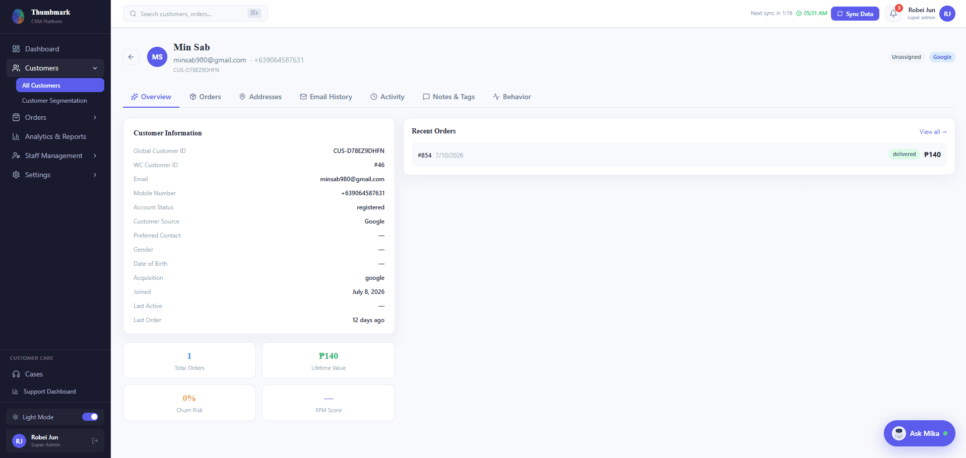Click the WC Customer ID value #46
The image size is (966, 458).
tap(379, 165)
